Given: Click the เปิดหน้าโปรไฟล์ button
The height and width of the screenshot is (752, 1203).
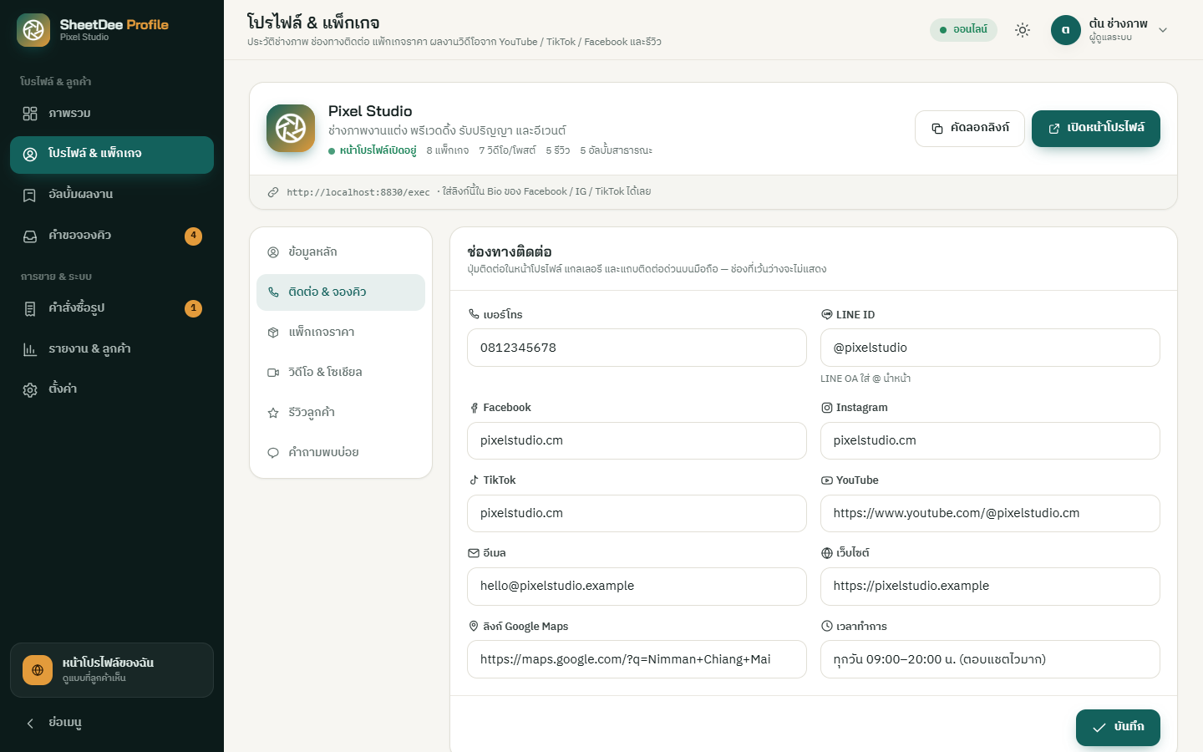Looking at the screenshot, I should point(1096,129).
